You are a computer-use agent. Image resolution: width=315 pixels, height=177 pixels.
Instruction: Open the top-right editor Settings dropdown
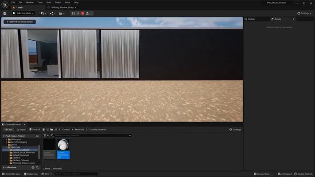point(304,13)
